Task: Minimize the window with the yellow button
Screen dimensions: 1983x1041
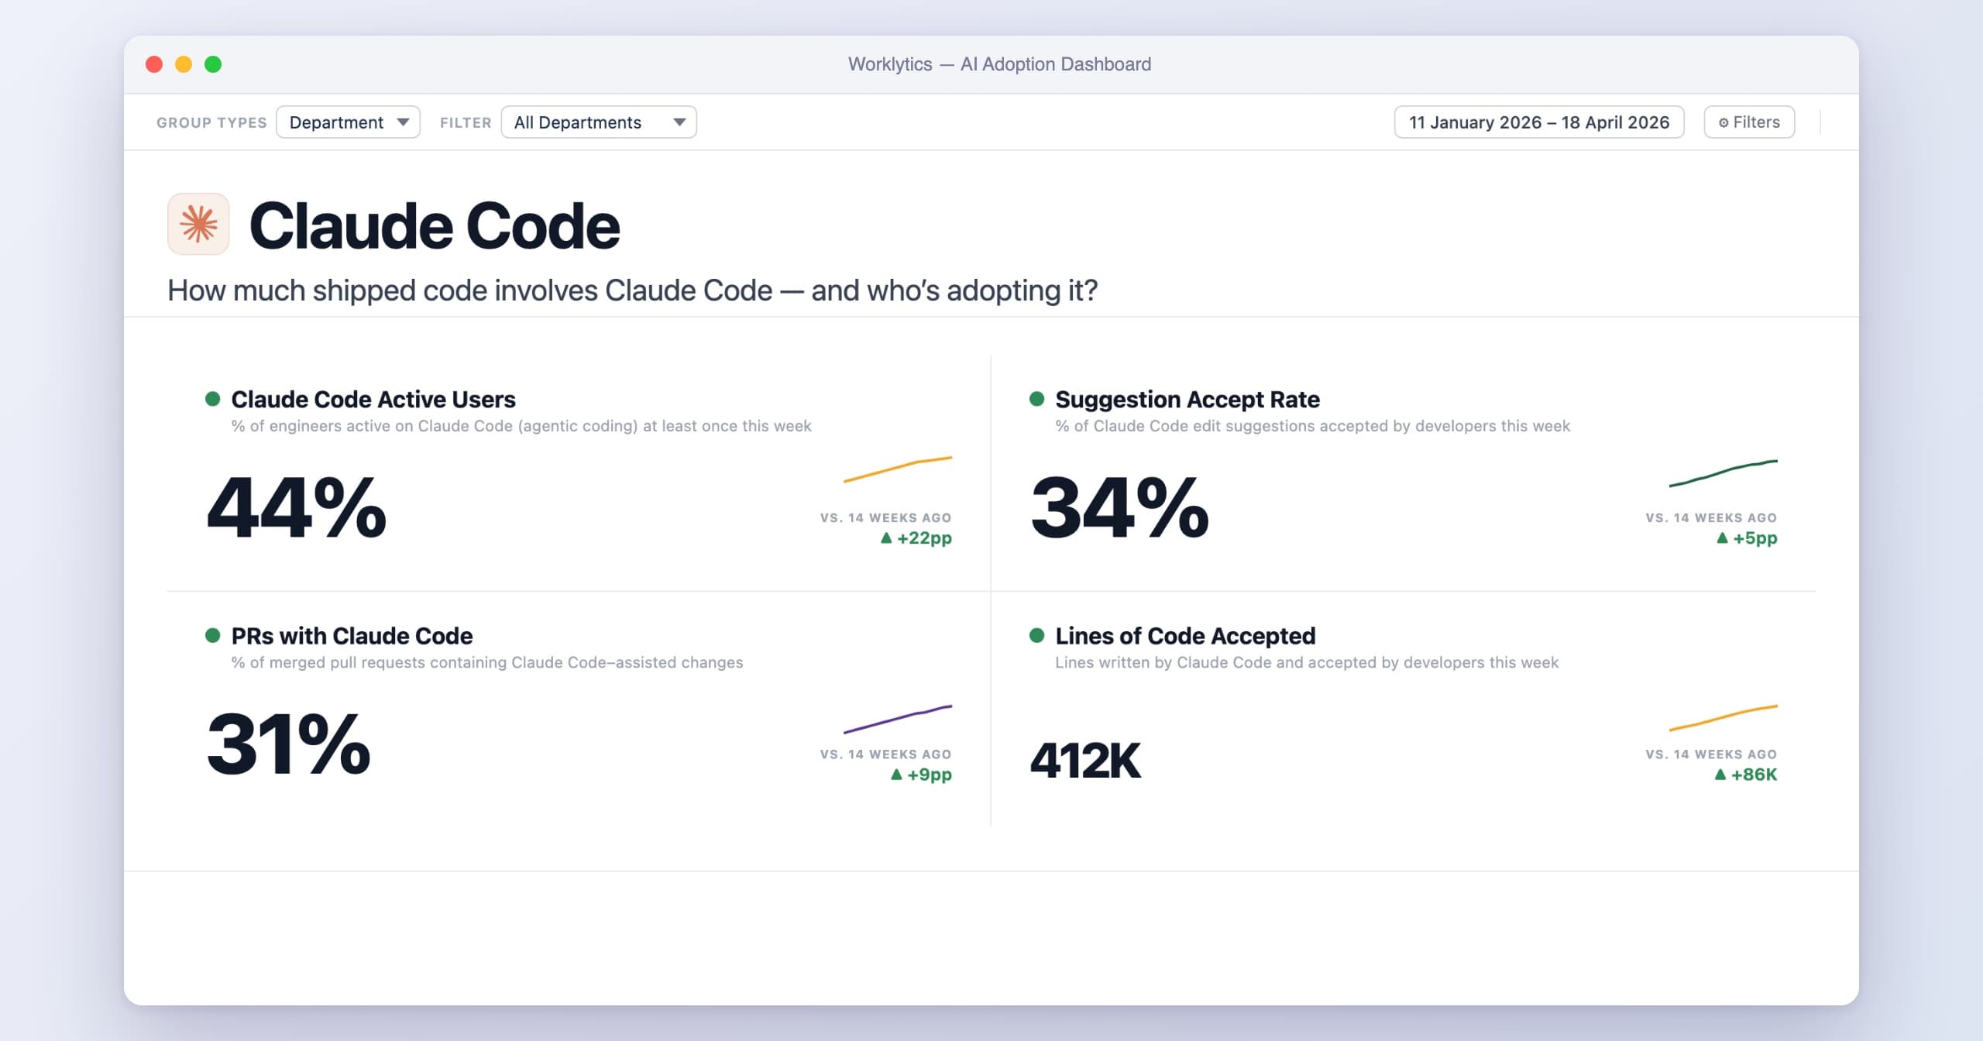Action: pyautogui.click(x=184, y=64)
